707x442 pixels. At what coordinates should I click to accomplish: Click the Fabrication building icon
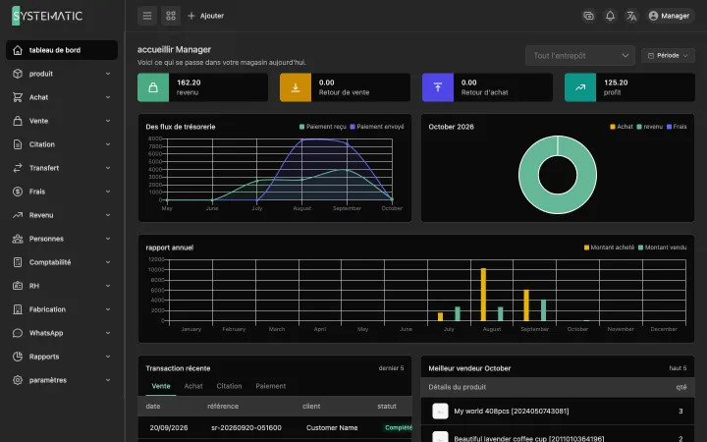click(x=18, y=309)
